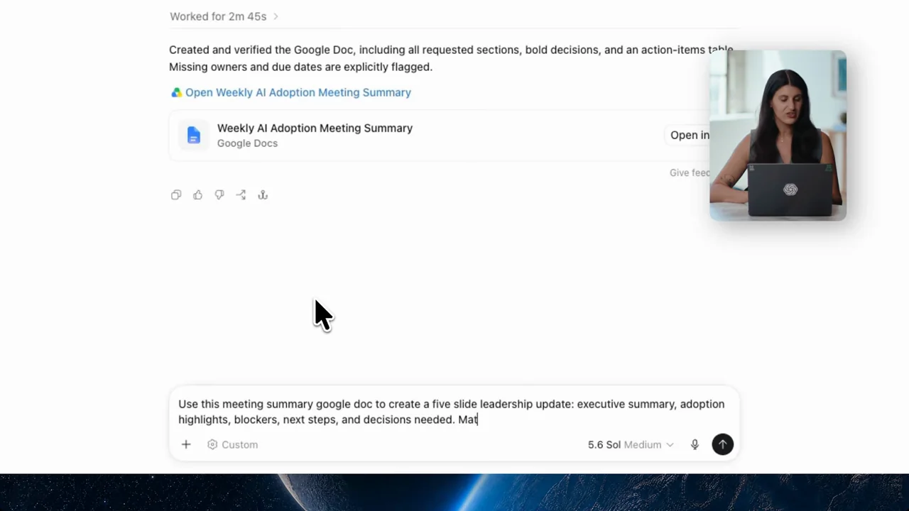
Task: Expand the Worked for 2m 45s details
Action: [x=224, y=16]
